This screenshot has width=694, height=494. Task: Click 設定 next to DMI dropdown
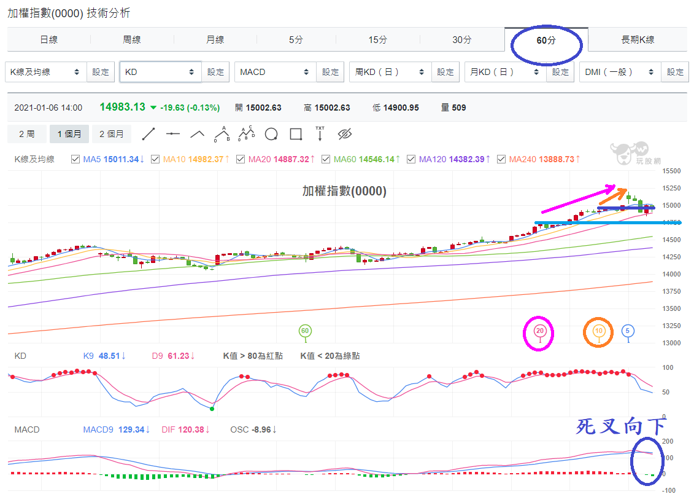click(675, 72)
